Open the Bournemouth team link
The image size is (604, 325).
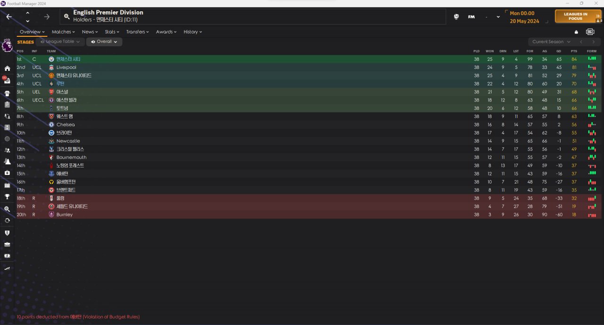[x=71, y=157]
